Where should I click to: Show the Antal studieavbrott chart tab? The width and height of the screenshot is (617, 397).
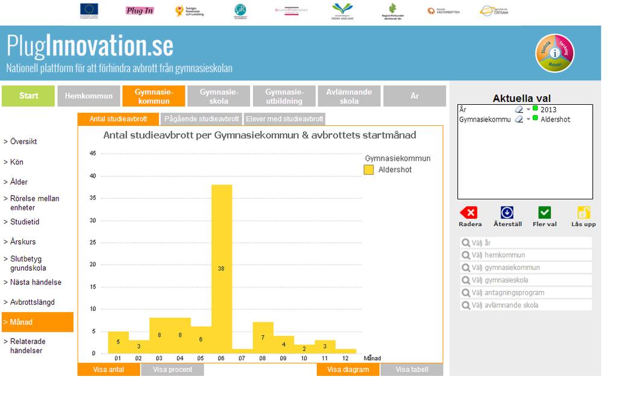119,119
